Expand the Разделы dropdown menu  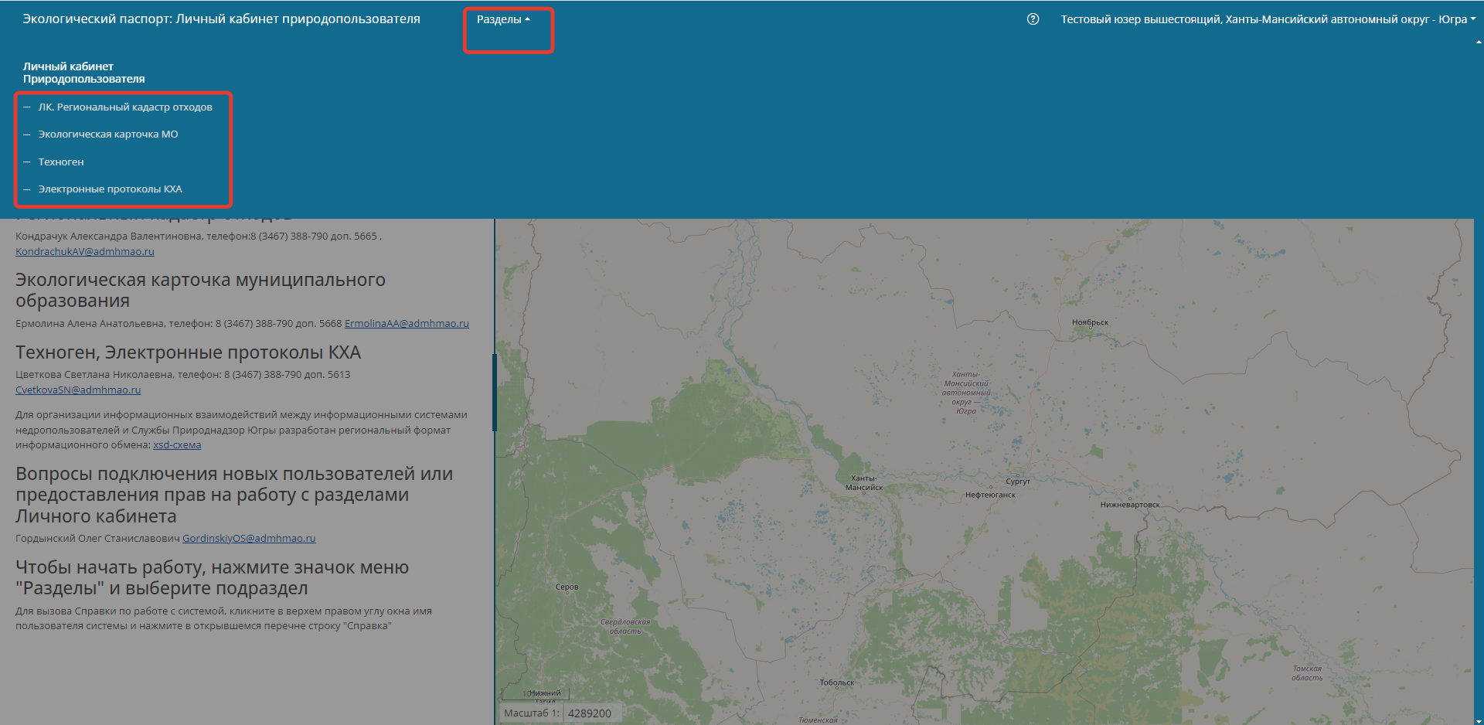pos(503,19)
